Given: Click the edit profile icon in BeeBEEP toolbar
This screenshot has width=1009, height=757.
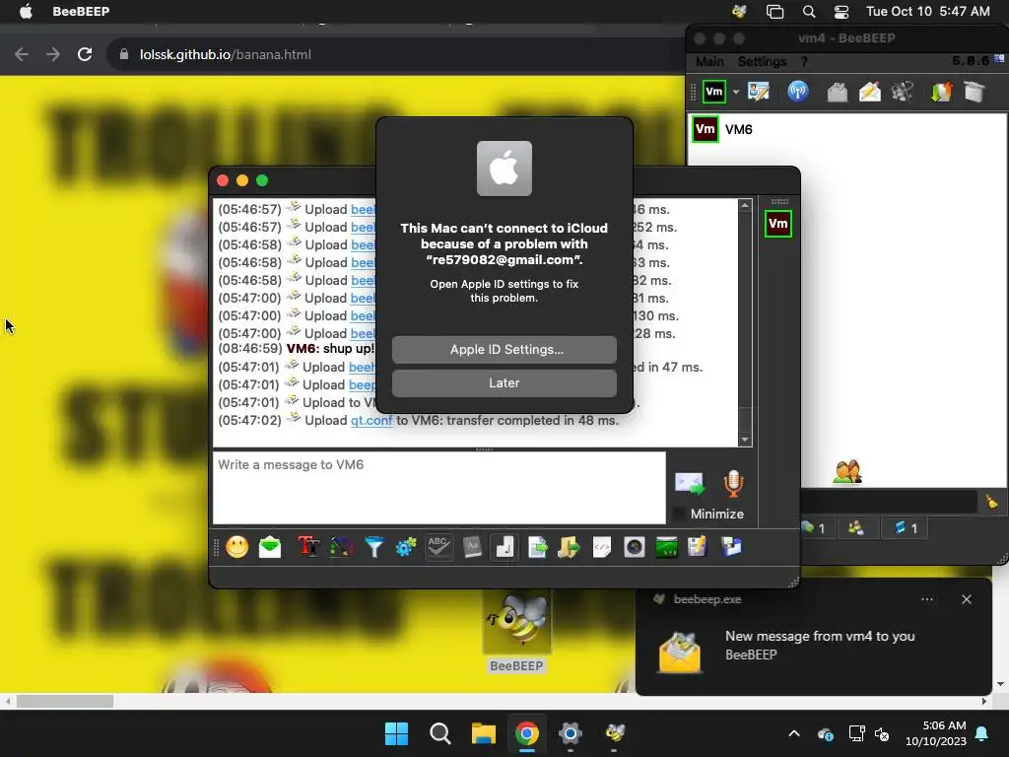Looking at the screenshot, I should click(759, 92).
